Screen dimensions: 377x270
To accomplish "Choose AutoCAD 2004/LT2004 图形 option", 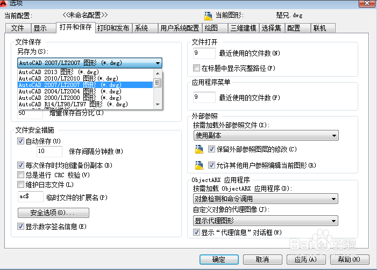I will [86, 91].
